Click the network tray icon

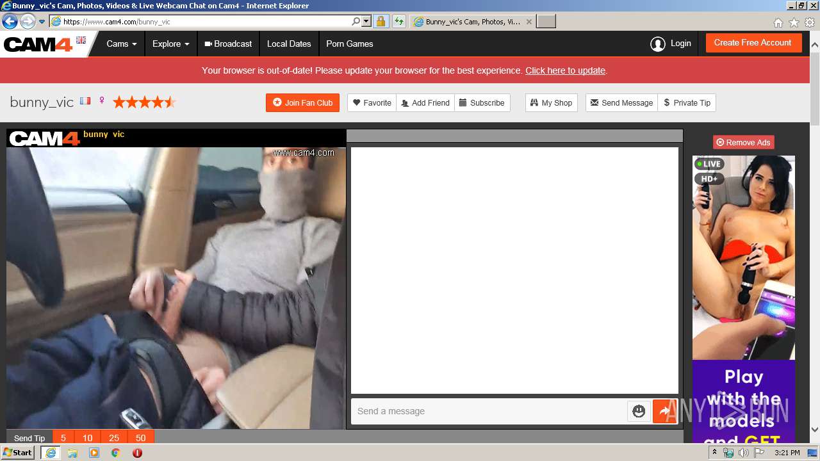tap(728, 453)
